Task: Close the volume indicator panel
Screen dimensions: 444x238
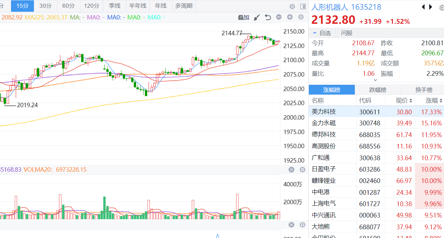Action: [291, 170]
